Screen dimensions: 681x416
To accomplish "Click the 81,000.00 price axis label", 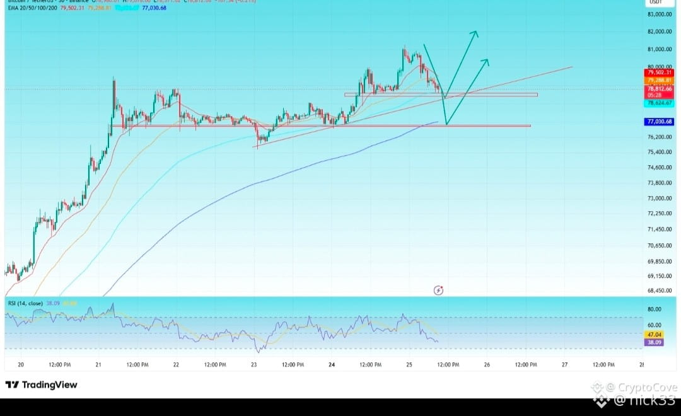I will [660, 49].
